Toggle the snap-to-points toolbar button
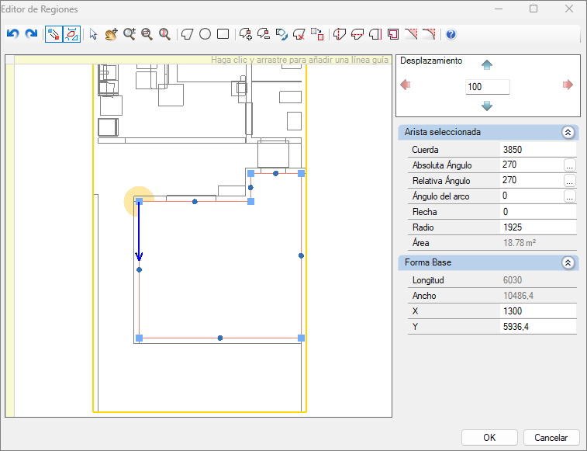 pyautogui.click(x=54, y=34)
